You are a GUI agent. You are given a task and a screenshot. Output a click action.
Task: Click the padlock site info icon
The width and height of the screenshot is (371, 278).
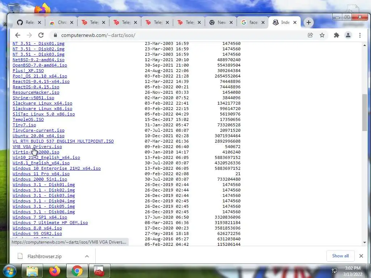(55, 35)
